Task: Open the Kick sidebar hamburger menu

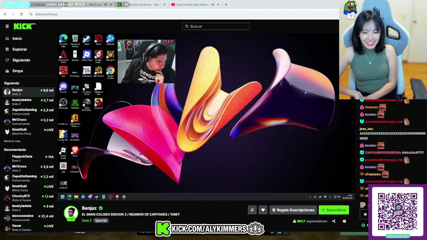Action: [7, 26]
